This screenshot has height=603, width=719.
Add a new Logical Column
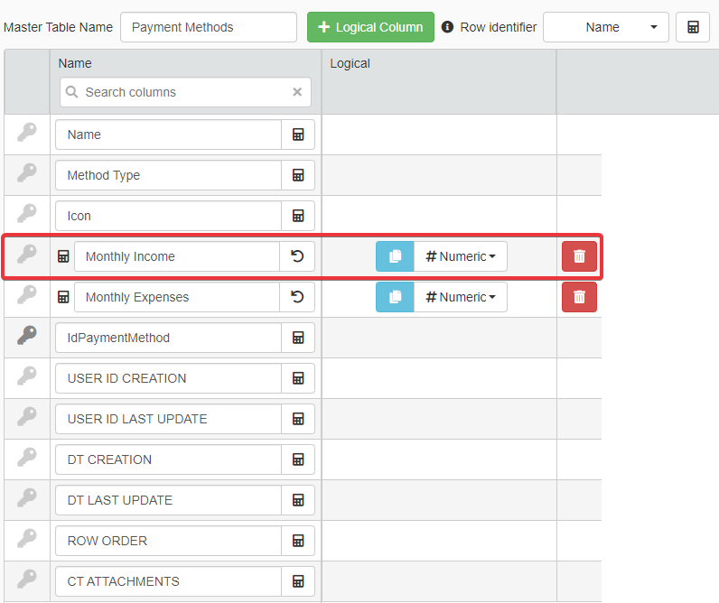click(x=370, y=27)
